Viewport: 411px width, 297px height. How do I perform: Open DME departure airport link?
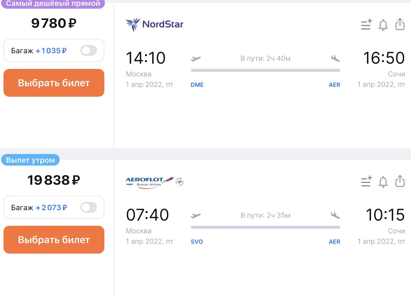coord(197,85)
